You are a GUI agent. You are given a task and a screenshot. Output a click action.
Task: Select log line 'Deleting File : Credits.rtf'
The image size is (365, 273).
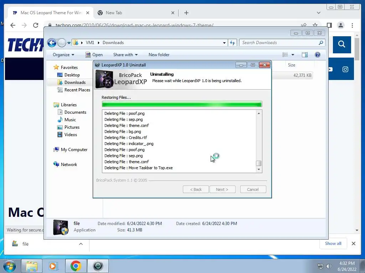(126, 138)
